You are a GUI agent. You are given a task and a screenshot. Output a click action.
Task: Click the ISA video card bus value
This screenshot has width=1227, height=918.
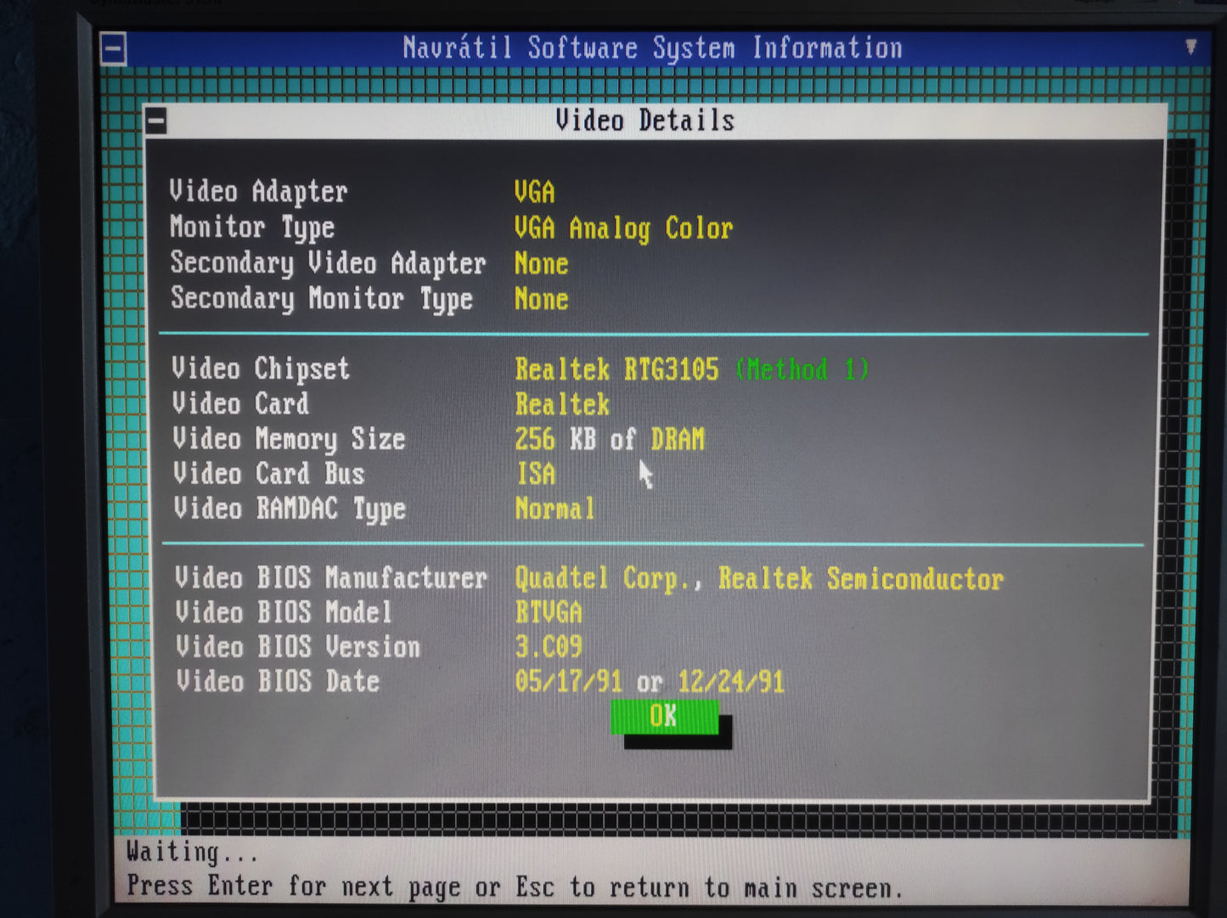click(536, 474)
